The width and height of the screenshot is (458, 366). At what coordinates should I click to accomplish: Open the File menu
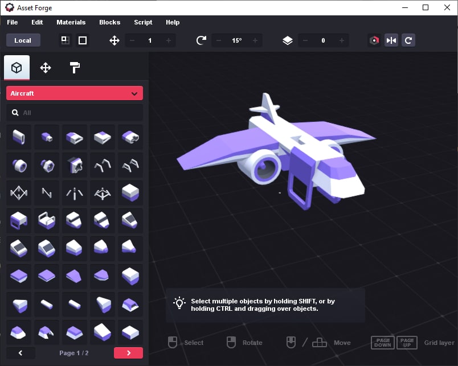pyautogui.click(x=13, y=22)
